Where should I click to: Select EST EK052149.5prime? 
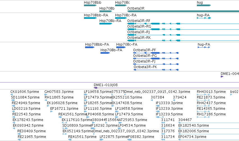click(x=78, y=131)
